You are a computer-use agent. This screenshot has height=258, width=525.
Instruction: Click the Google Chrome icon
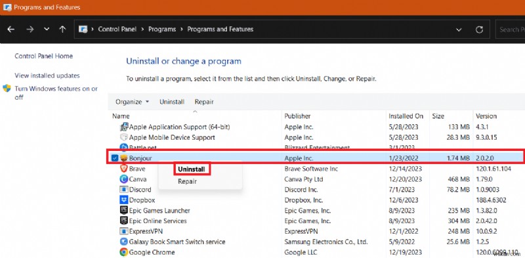[x=124, y=252]
